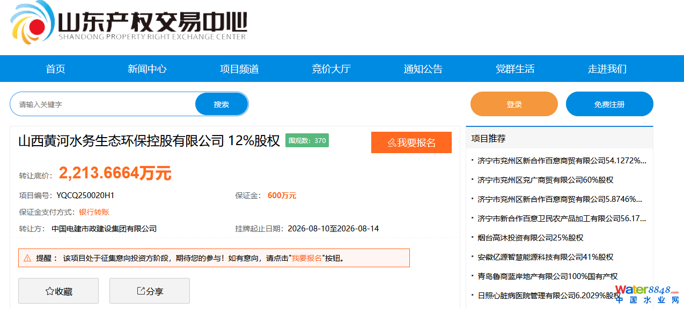Go to 新闻中心 in the navigation bar
Viewport: 684px width, 309px height.
point(147,69)
